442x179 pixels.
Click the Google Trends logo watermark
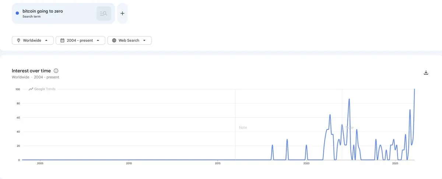(42, 89)
